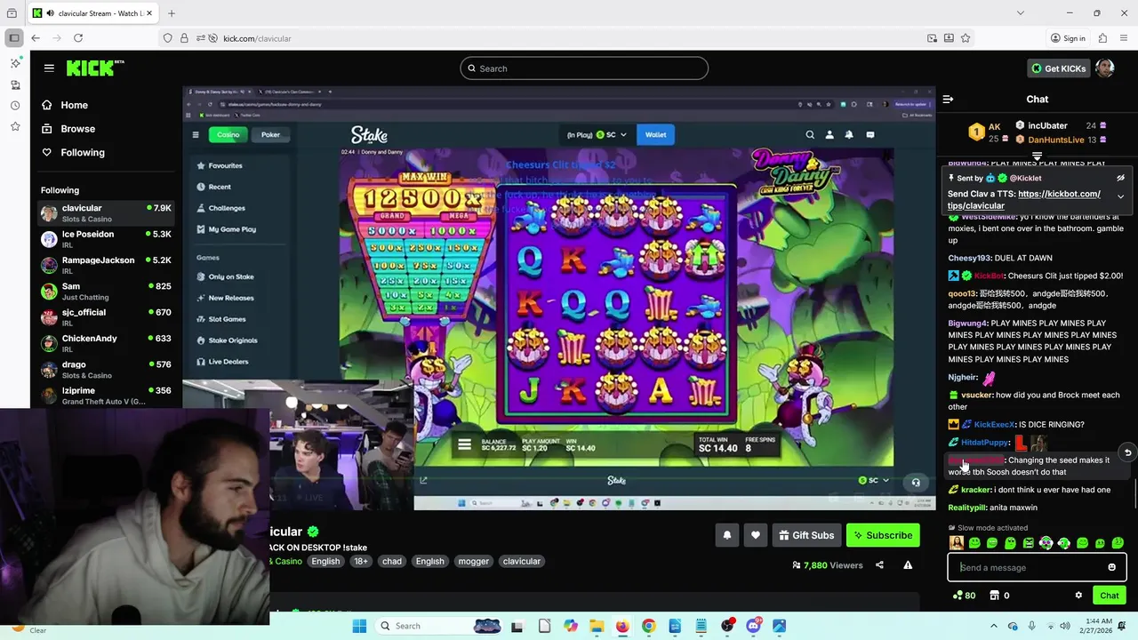1138x640 pixels.
Task: Reload the current page
Action: pos(78,38)
